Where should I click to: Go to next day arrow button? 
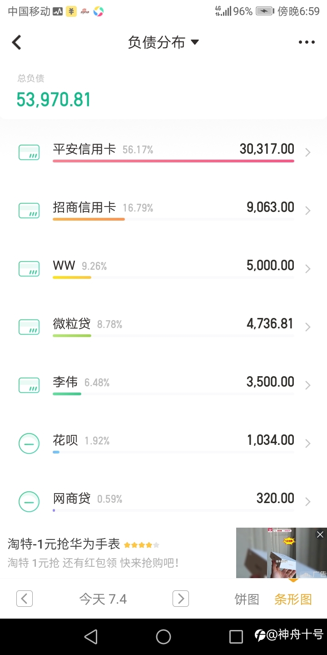(x=181, y=598)
